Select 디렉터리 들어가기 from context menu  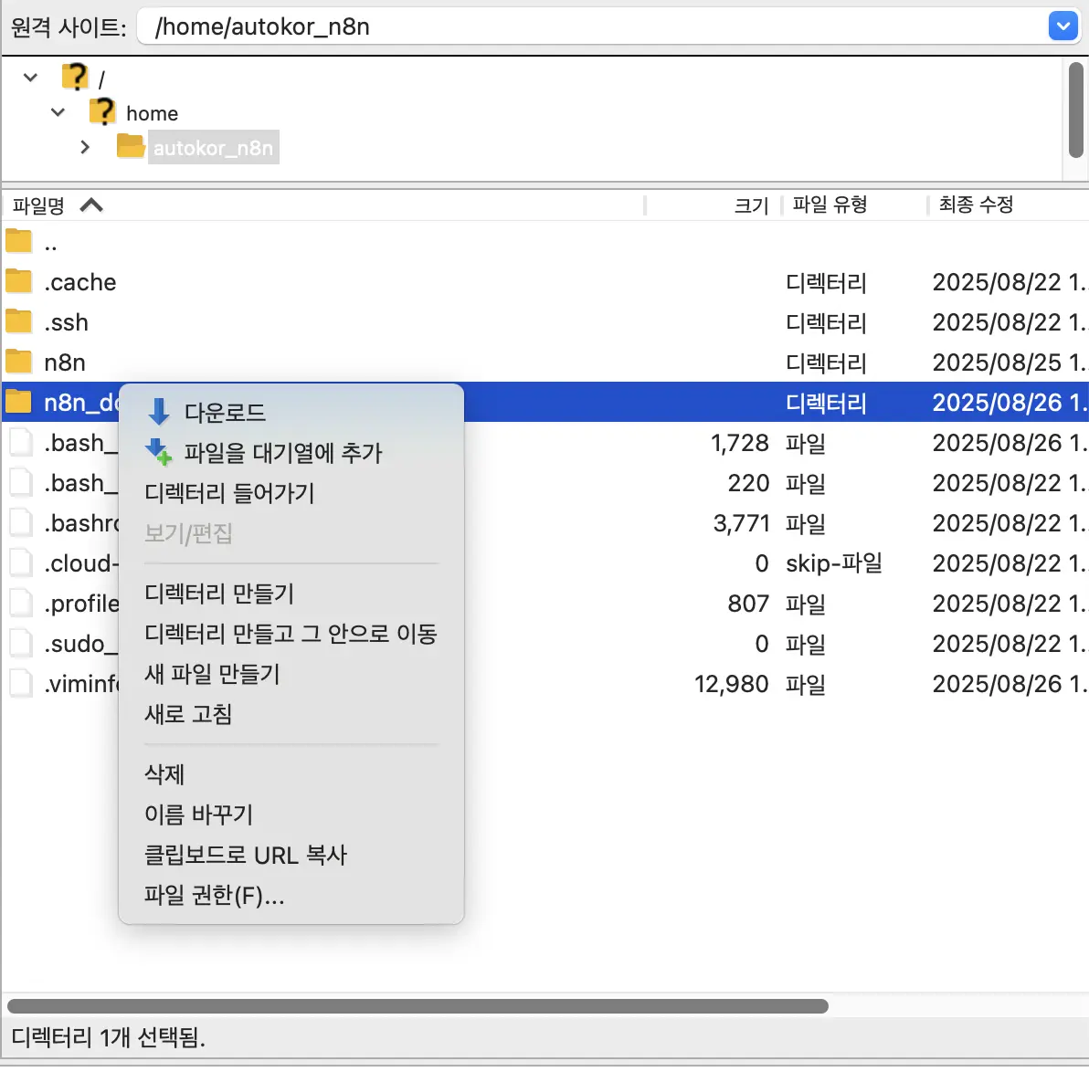click(x=227, y=493)
